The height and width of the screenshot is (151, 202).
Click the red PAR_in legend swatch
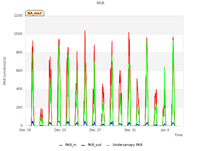pyautogui.click(x=61, y=145)
